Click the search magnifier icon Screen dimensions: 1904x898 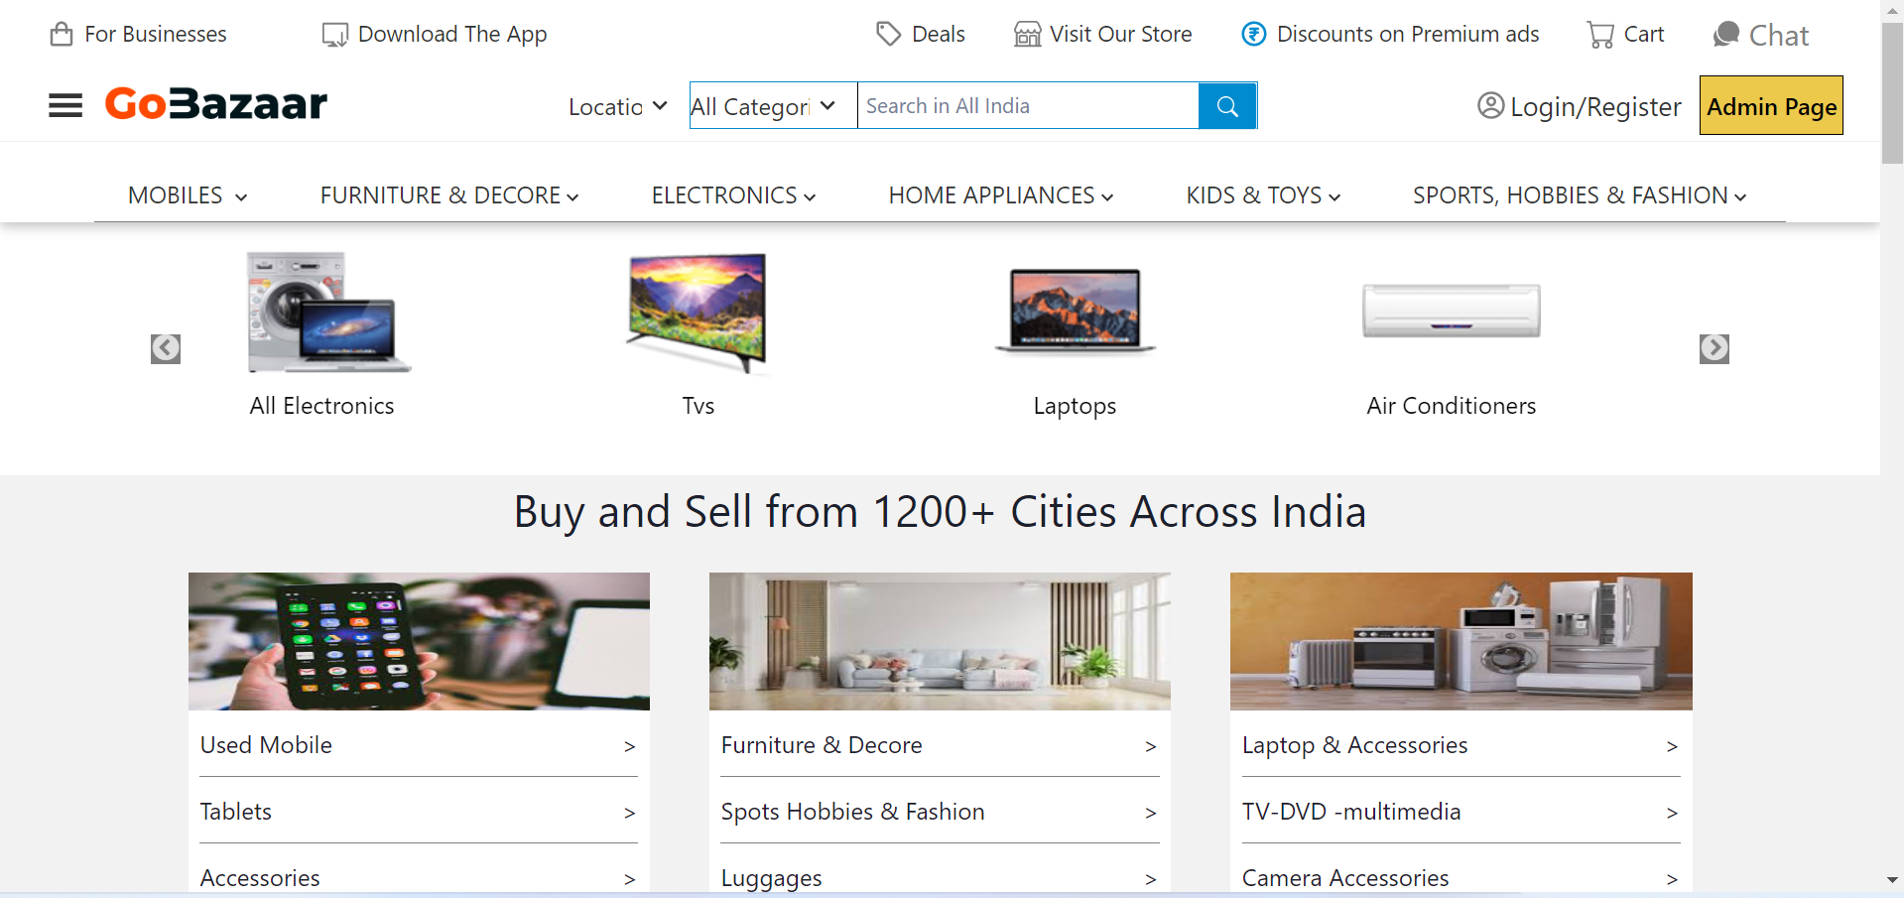[1227, 105]
